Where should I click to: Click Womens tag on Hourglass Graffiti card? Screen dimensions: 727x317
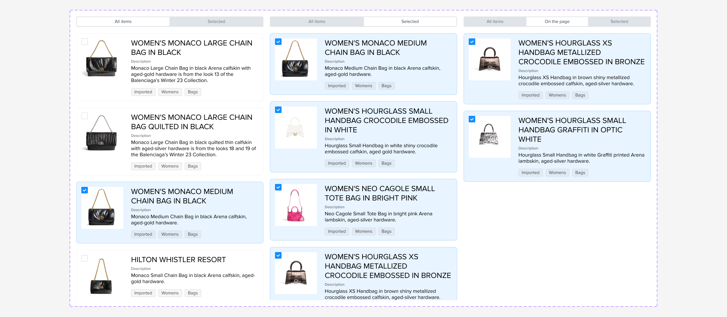[x=557, y=173]
